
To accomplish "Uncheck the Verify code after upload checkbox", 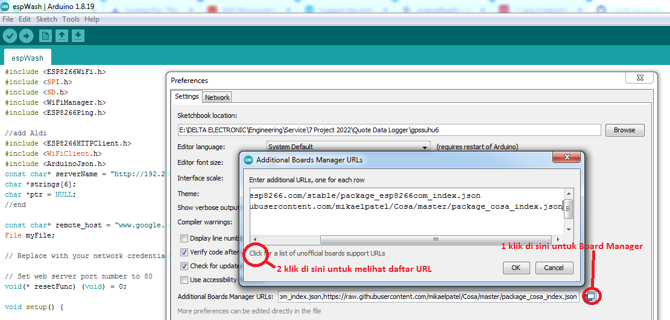I will [x=185, y=252].
